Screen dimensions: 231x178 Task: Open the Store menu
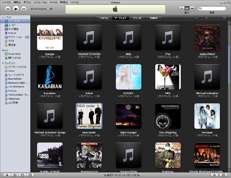tap(53, 2)
